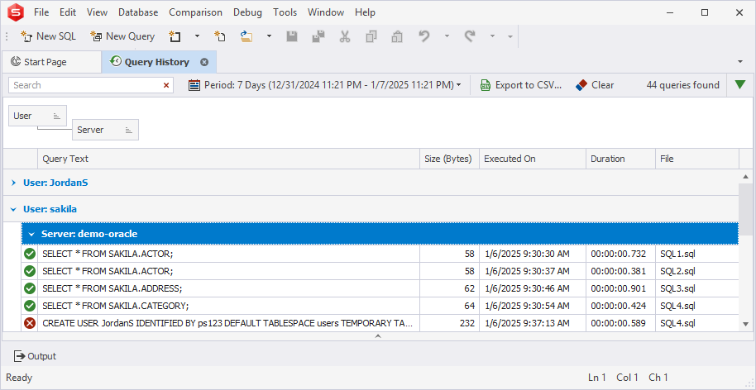
Task: Expand the bottom panel splitter arrow
Action: click(378, 336)
